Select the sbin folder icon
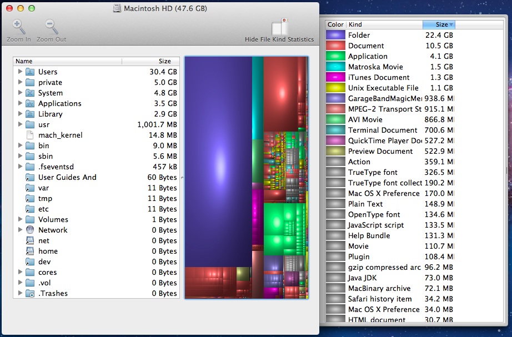Viewport: 512px width, 337px height. (x=30, y=156)
